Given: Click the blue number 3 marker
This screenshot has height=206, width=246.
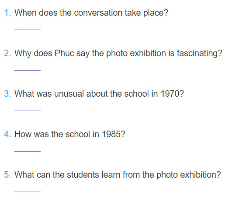Looking at the screenshot, I should tap(7, 94).
